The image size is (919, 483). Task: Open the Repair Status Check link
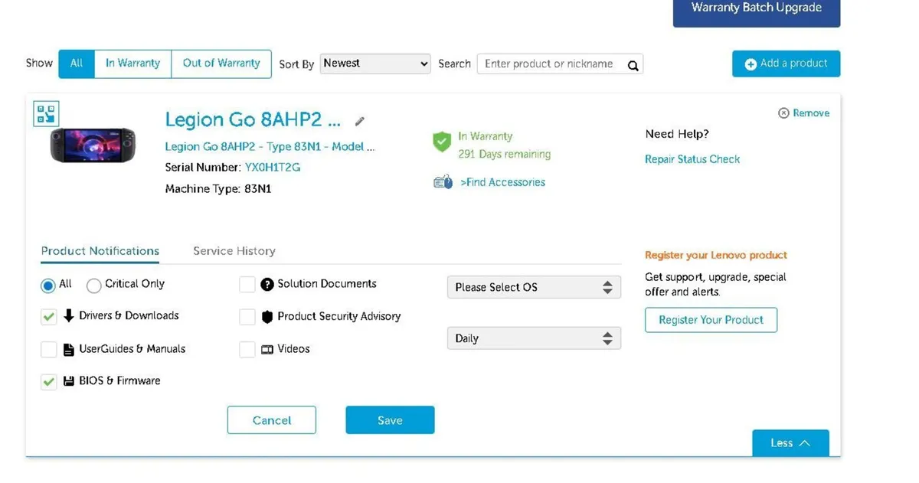click(x=692, y=159)
